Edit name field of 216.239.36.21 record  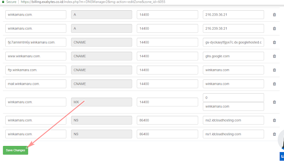click(36, 15)
